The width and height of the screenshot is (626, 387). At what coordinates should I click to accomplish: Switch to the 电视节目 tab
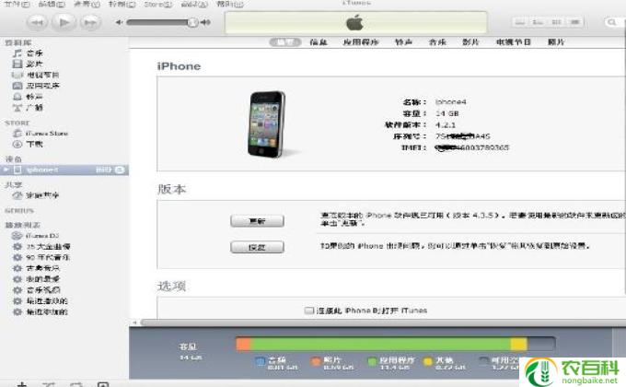(x=514, y=42)
